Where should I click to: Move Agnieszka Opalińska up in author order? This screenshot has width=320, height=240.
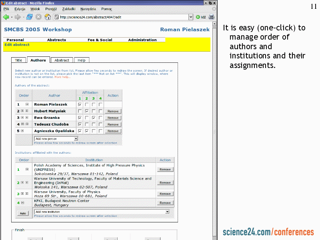click(x=23, y=131)
